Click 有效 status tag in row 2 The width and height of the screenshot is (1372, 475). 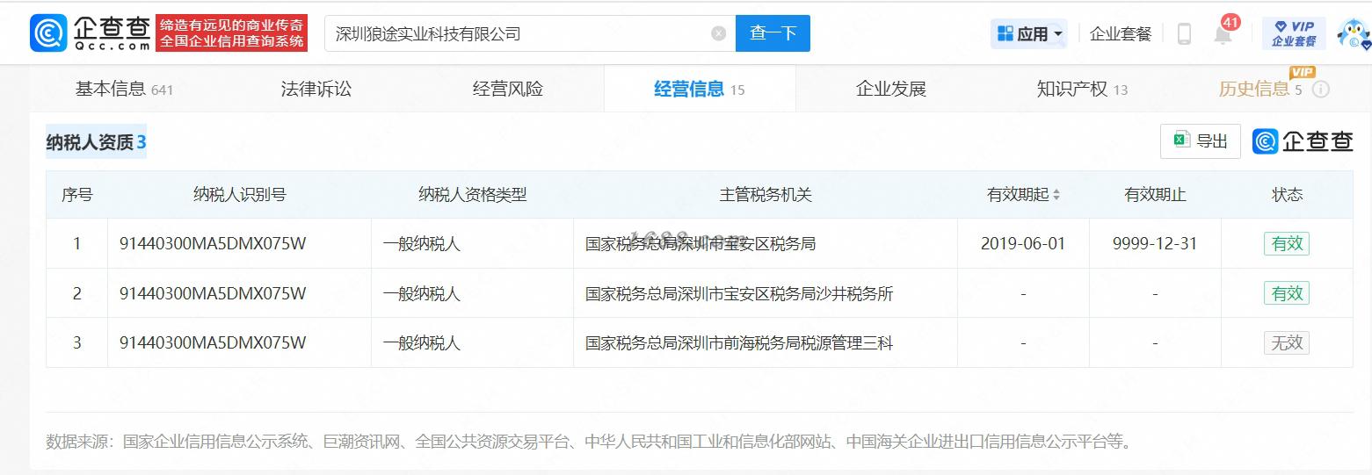tap(1287, 293)
